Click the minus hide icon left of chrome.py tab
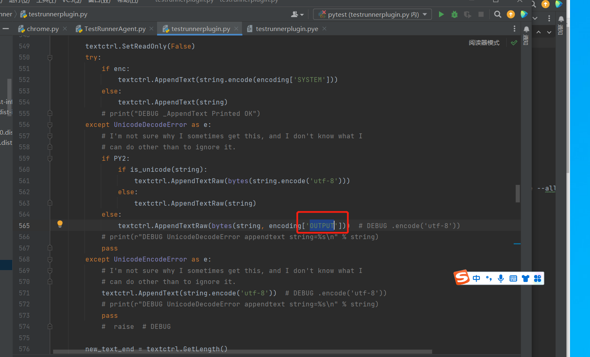This screenshot has width=590, height=357. (6, 29)
